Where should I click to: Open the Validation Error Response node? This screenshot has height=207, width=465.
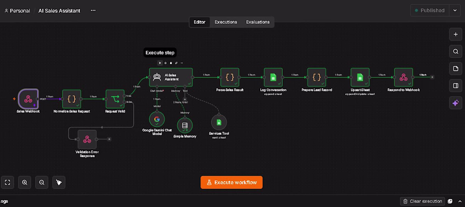click(87, 139)
